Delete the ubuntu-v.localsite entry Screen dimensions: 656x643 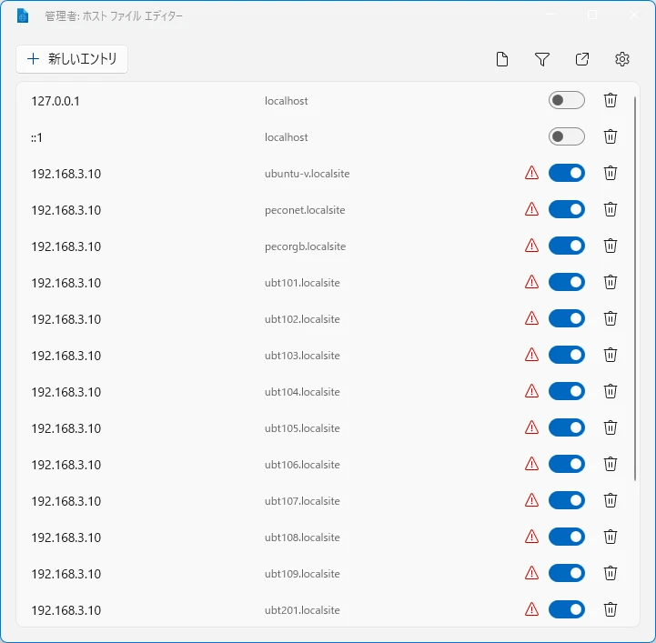(x=611, y=173)
